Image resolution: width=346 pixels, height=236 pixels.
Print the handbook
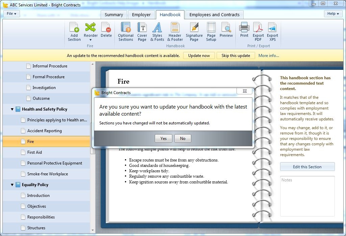tap(244, 30)
